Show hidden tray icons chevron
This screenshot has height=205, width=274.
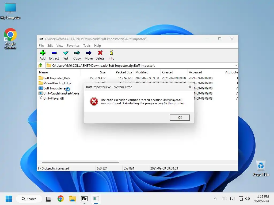pos(215,199)
